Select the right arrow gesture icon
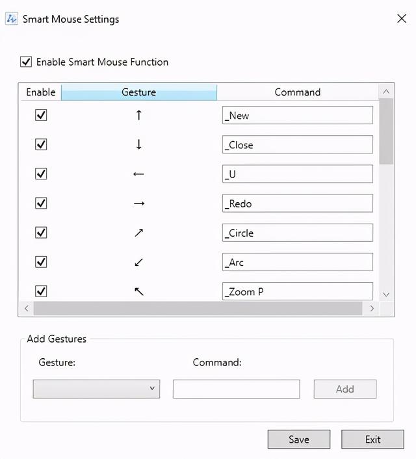This screenshot has height=459, width=416. tap(138, 203)
